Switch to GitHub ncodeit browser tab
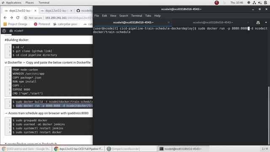 click(x=84, y=11)
